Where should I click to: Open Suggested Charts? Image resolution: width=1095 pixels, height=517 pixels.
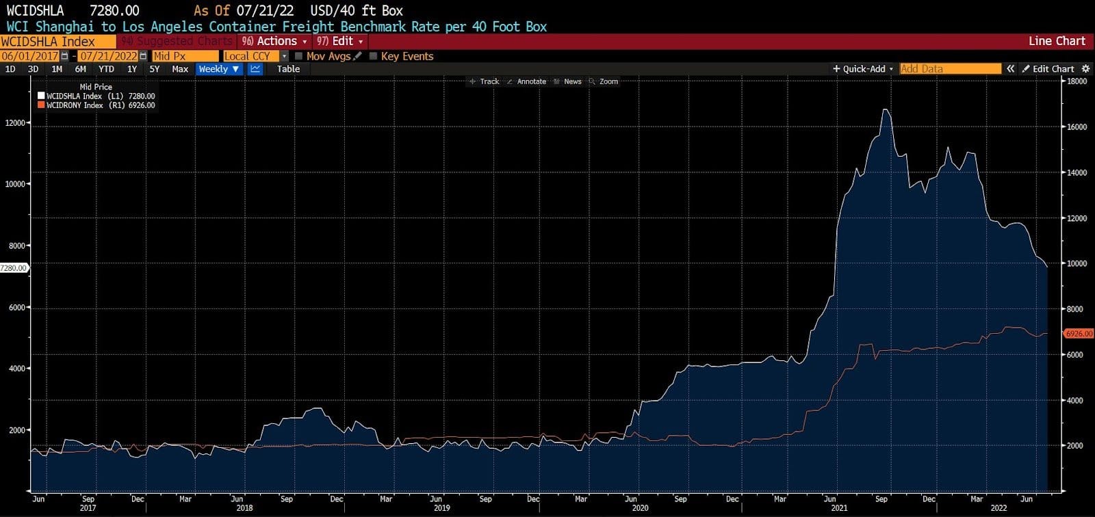coord(177,41)
